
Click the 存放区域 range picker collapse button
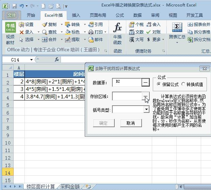tap(145, 96)
